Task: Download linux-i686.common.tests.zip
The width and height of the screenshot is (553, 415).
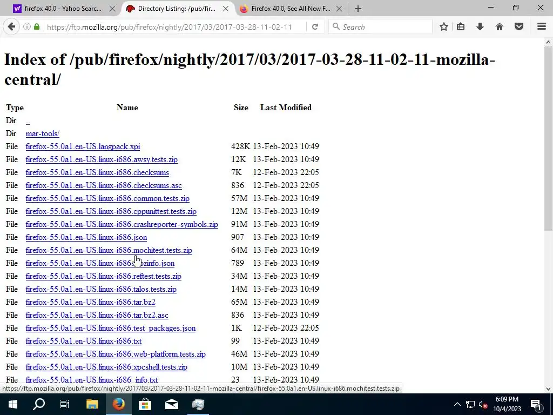Action: [107, 198]
